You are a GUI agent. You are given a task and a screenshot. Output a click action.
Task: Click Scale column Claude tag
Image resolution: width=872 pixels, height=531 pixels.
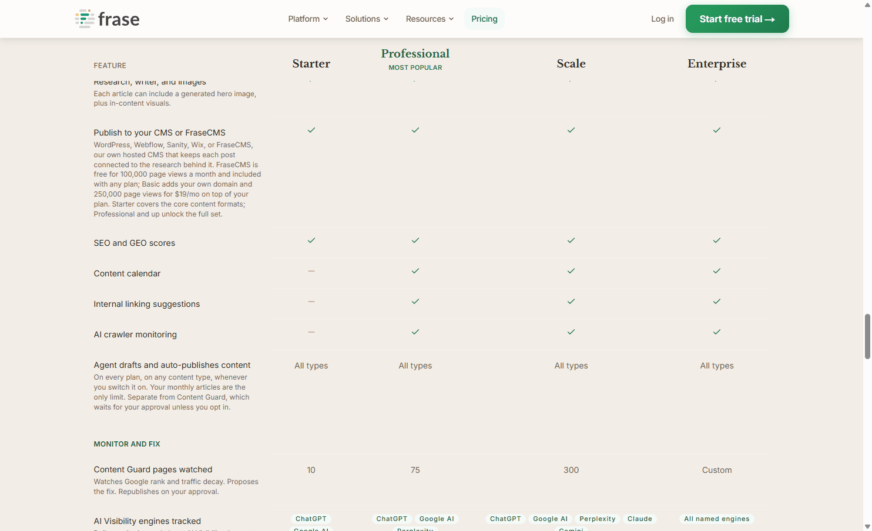[640, 519]
